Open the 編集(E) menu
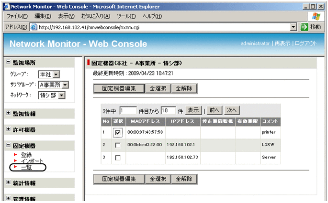328x203 pixels. pos(43,16)
